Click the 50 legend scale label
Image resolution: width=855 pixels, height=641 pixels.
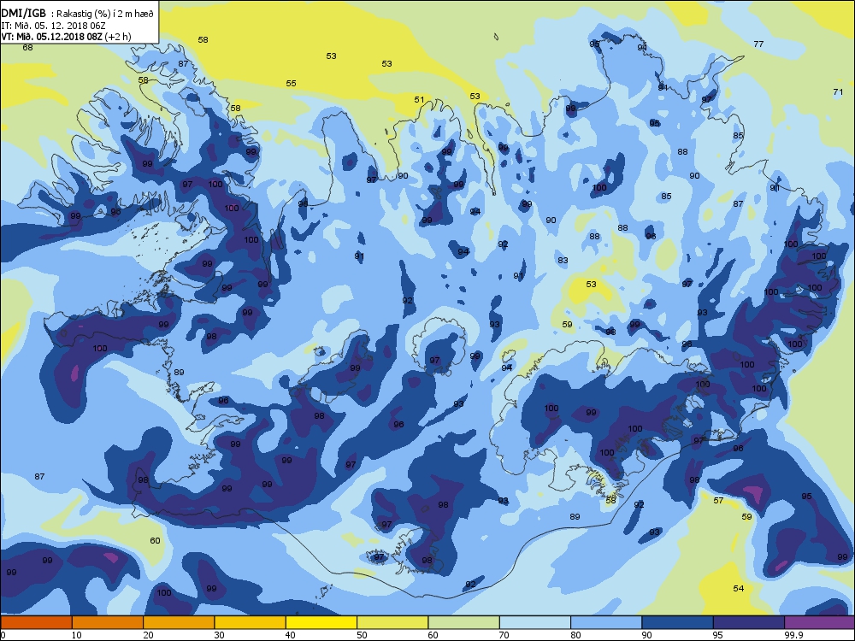[x=362, y=635]
